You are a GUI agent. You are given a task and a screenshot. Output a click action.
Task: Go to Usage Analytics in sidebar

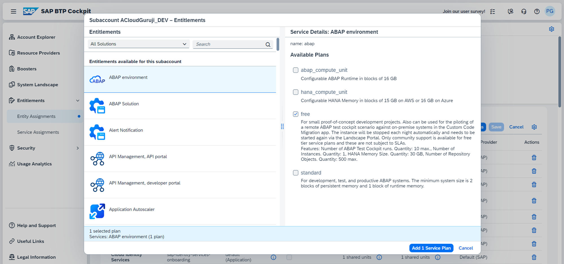coord(34,164)
